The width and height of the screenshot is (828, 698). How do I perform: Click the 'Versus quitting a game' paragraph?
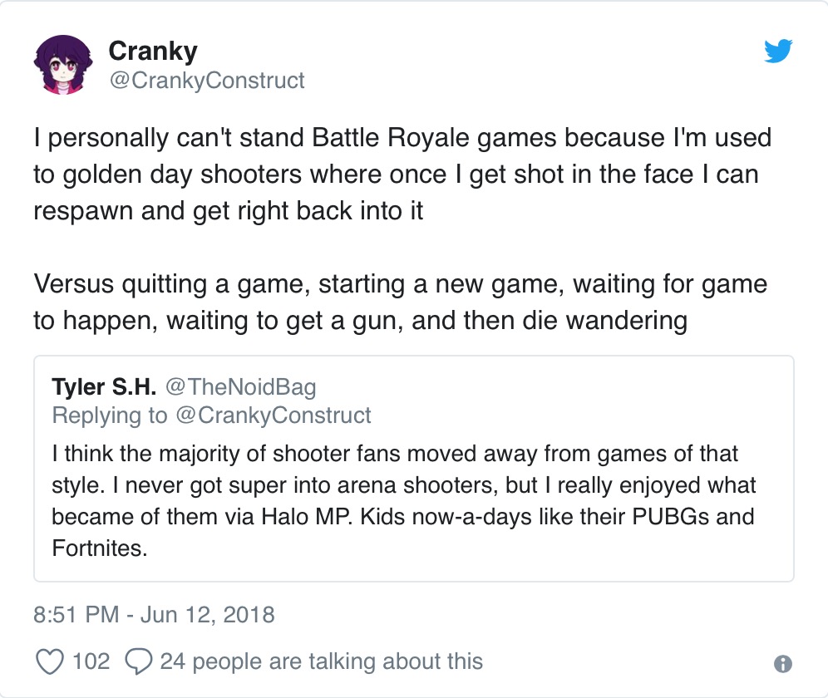[400, 302]
